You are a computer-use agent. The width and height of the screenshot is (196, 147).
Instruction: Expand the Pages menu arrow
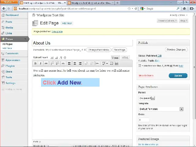click(x=25, y=39)
